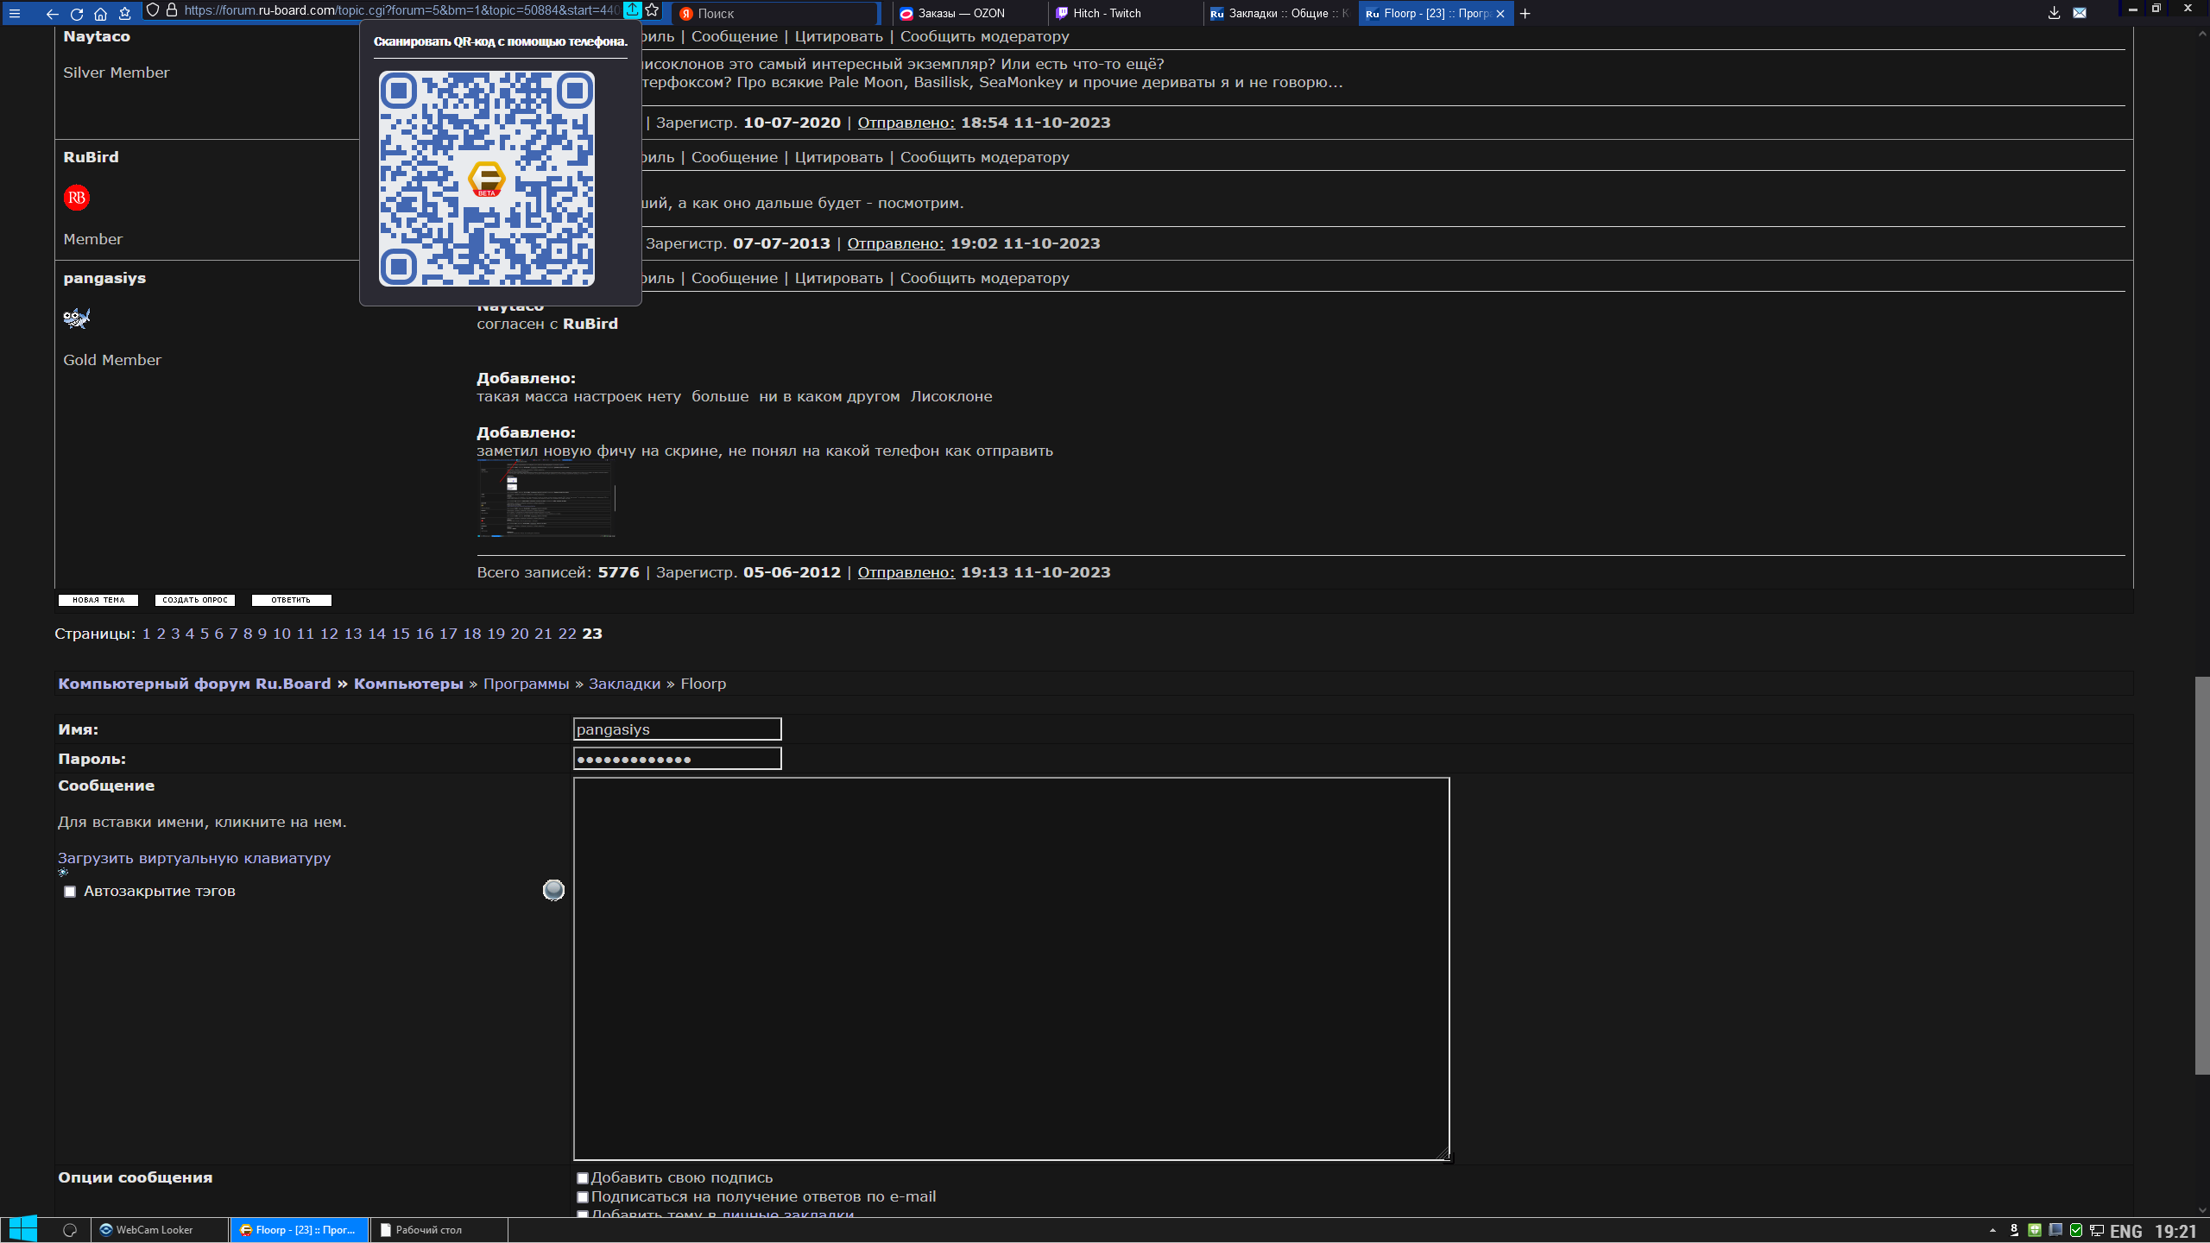Enable Добавить свою подпись checkbox
This screenshot has width=2210, height=1243.
pyautogui.click(x=583, y=1178)
